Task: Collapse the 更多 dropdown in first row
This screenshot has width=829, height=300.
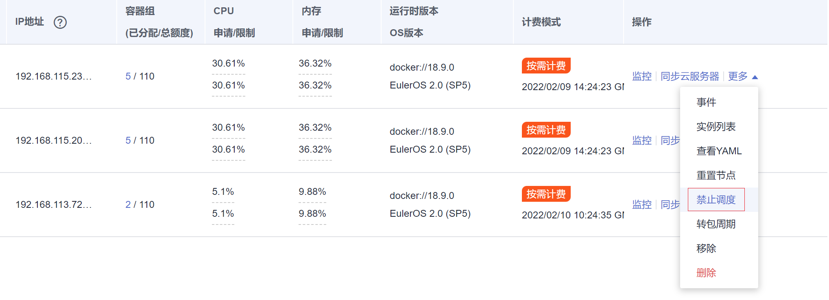Action: click(x=742, y=76)
